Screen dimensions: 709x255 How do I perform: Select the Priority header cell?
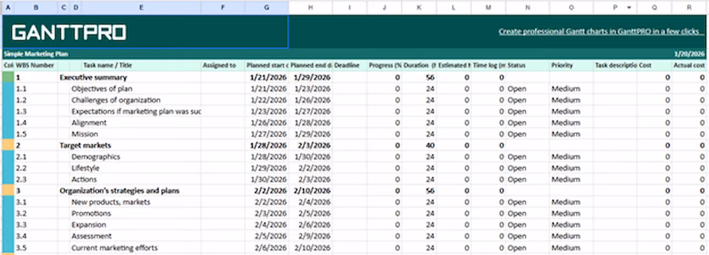pos(571,66)
